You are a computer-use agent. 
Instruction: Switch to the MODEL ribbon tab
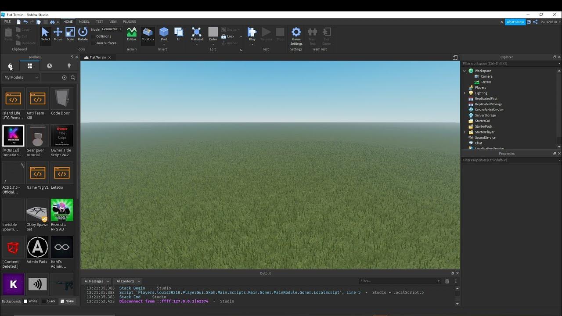[84, 22]
